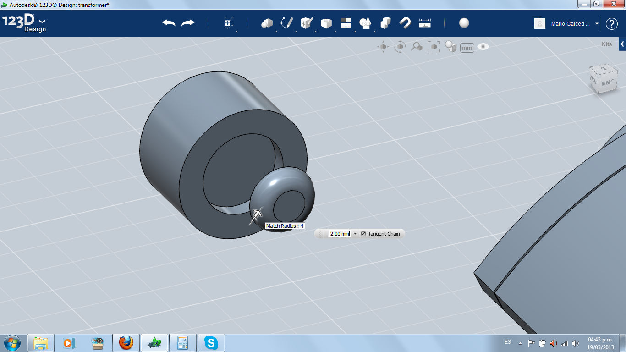The height and width of the screenshot is (352, 626).
Task: Launch Windows Media Player from taskbar
Action: [x=69, y=342]
